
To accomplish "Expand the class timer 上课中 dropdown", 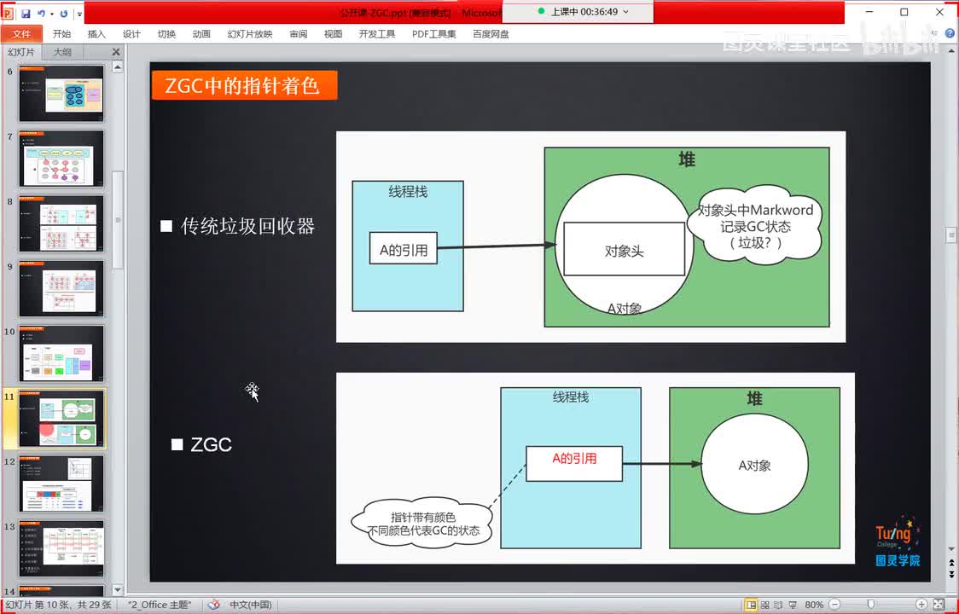I will coord(625,12).
